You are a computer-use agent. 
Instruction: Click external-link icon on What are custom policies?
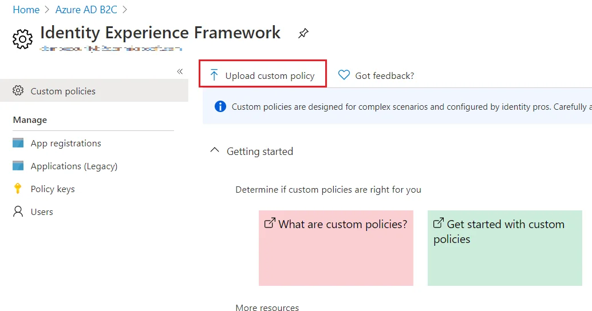270,223
